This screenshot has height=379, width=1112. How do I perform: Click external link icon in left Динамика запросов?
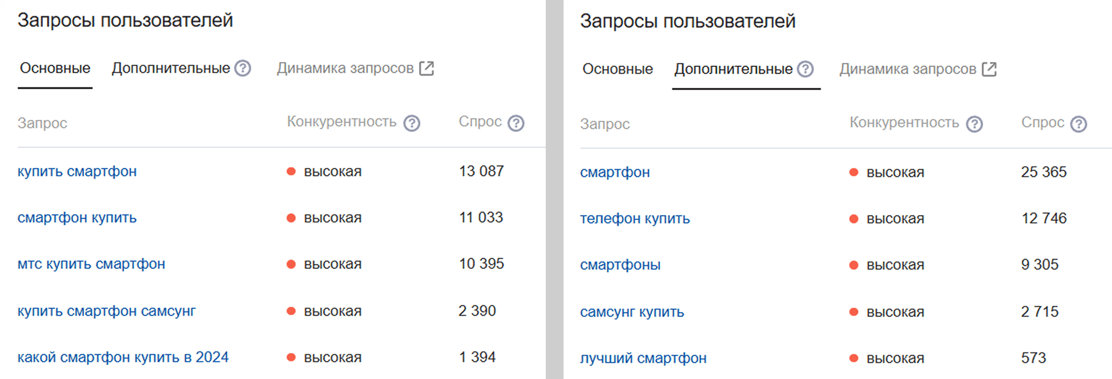pos(426,69)
